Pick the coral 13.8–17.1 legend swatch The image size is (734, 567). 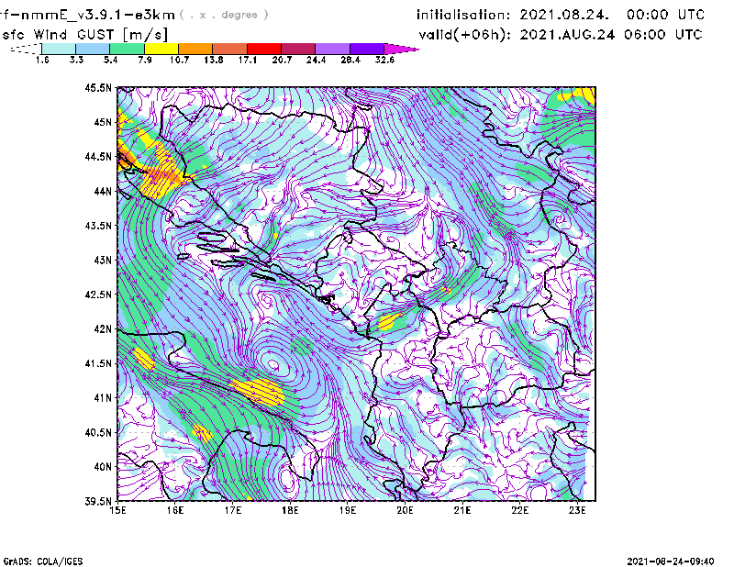point(230,49)
